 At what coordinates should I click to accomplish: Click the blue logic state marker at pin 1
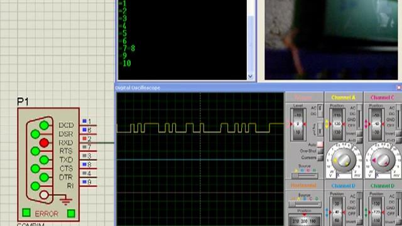(84, 121)
